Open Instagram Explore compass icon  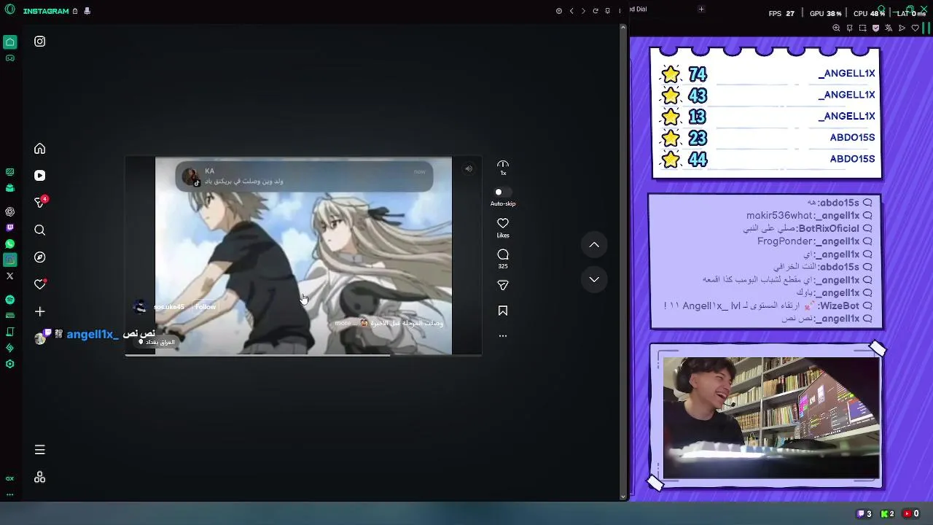click(x=40, y=257)
